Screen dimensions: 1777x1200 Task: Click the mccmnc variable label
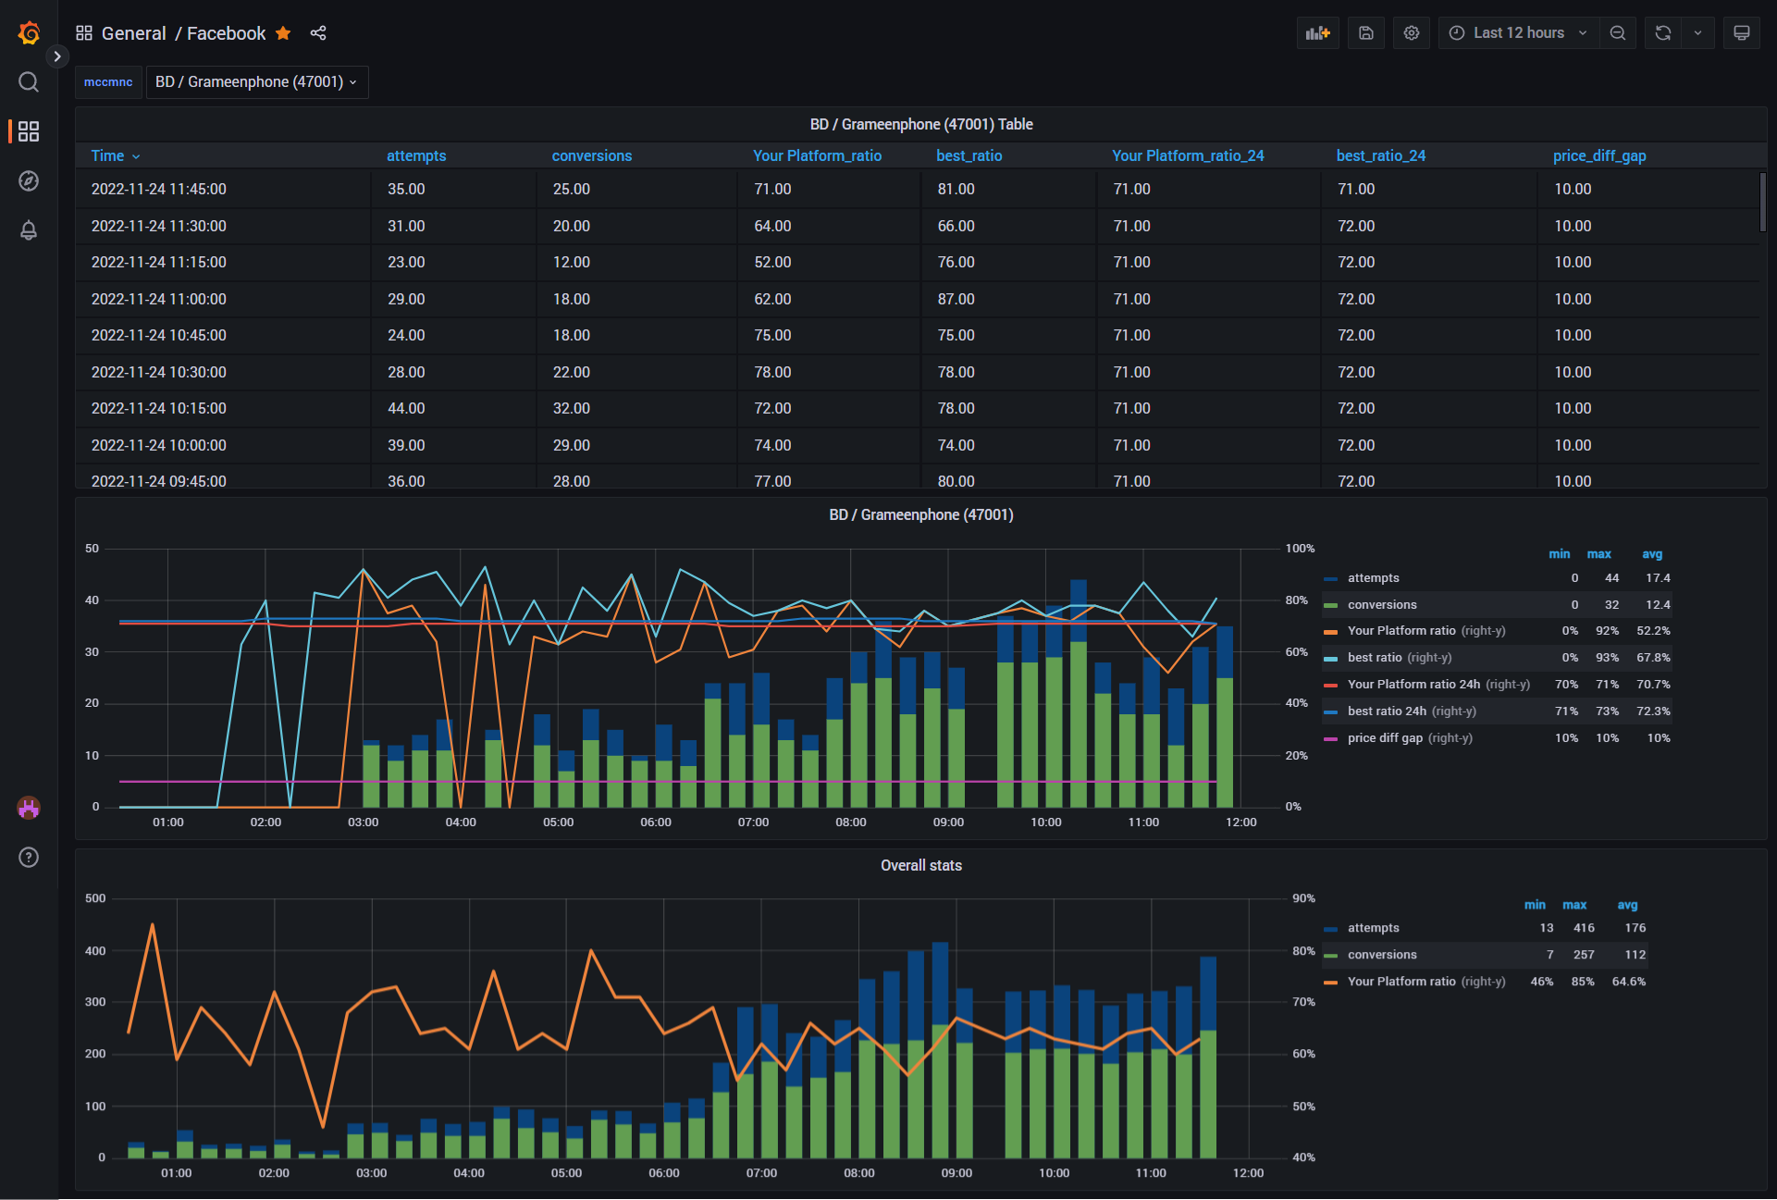pos(108,81)
